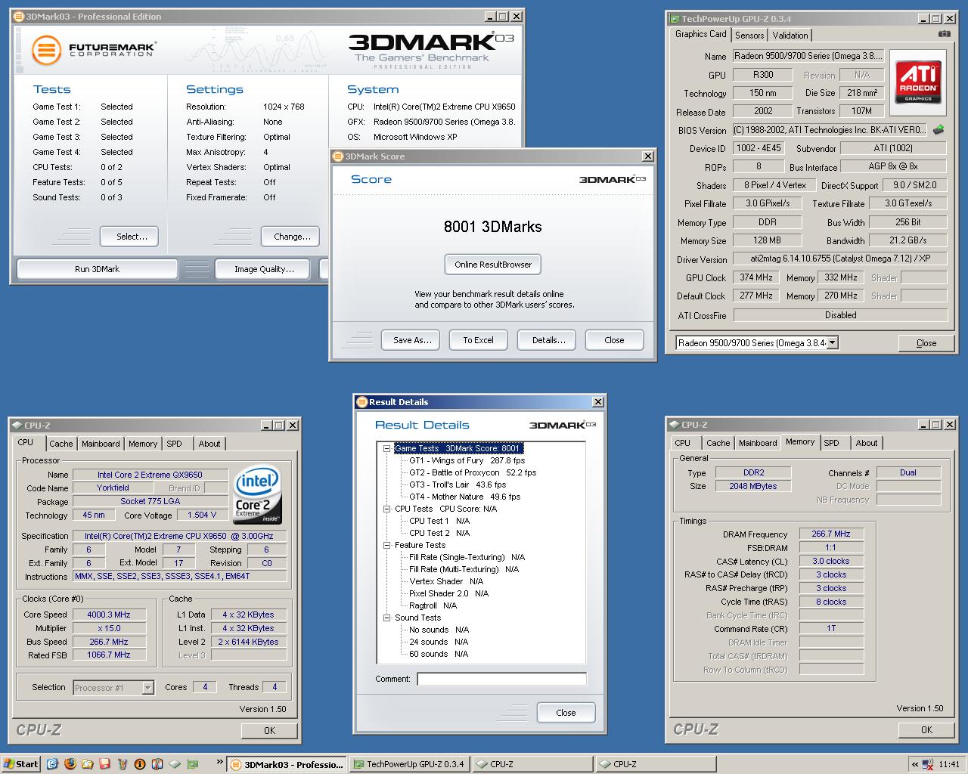Click the Change... settings button

coord(290,237)
